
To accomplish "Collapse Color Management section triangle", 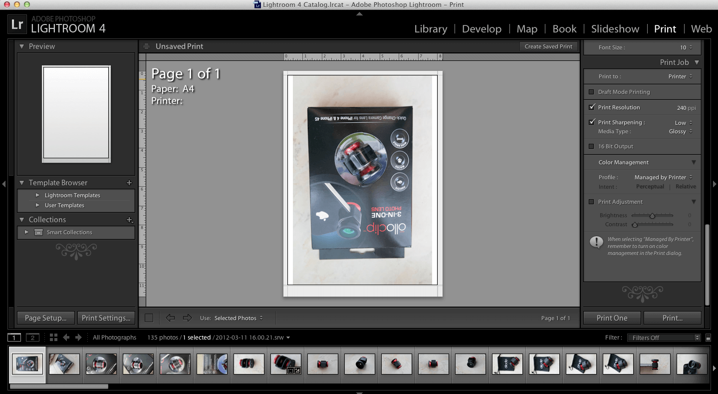I will click(x=694, y=162).
